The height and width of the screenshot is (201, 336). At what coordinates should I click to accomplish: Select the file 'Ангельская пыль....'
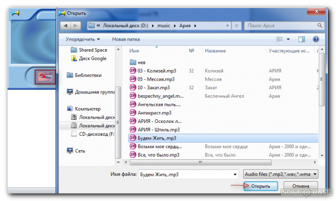coord(155,105)
